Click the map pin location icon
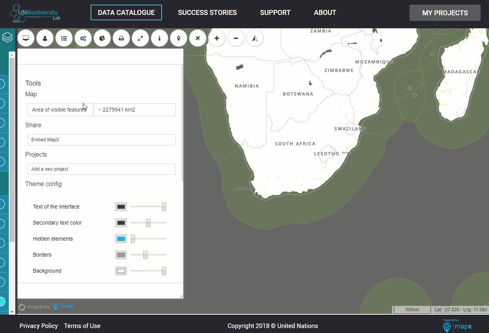The height and width of the screenshot is (333, 489). pos(178,38)
